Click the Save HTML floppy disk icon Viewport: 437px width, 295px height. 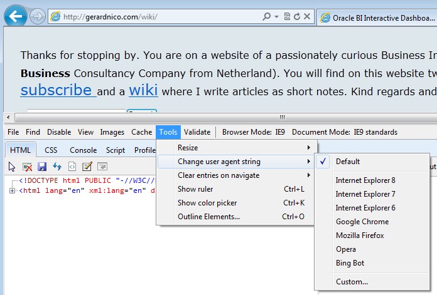point(42,167)
